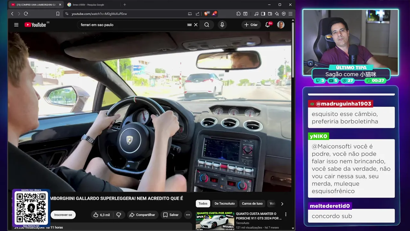The height and width of the screenshot is (231, 410).
Task: Open more actions ellipsis below video
Action: pos(188,215)
